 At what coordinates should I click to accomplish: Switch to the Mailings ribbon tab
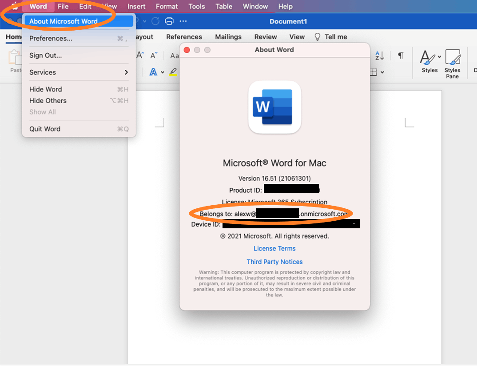pyautogui.click(x=228, y=37)
